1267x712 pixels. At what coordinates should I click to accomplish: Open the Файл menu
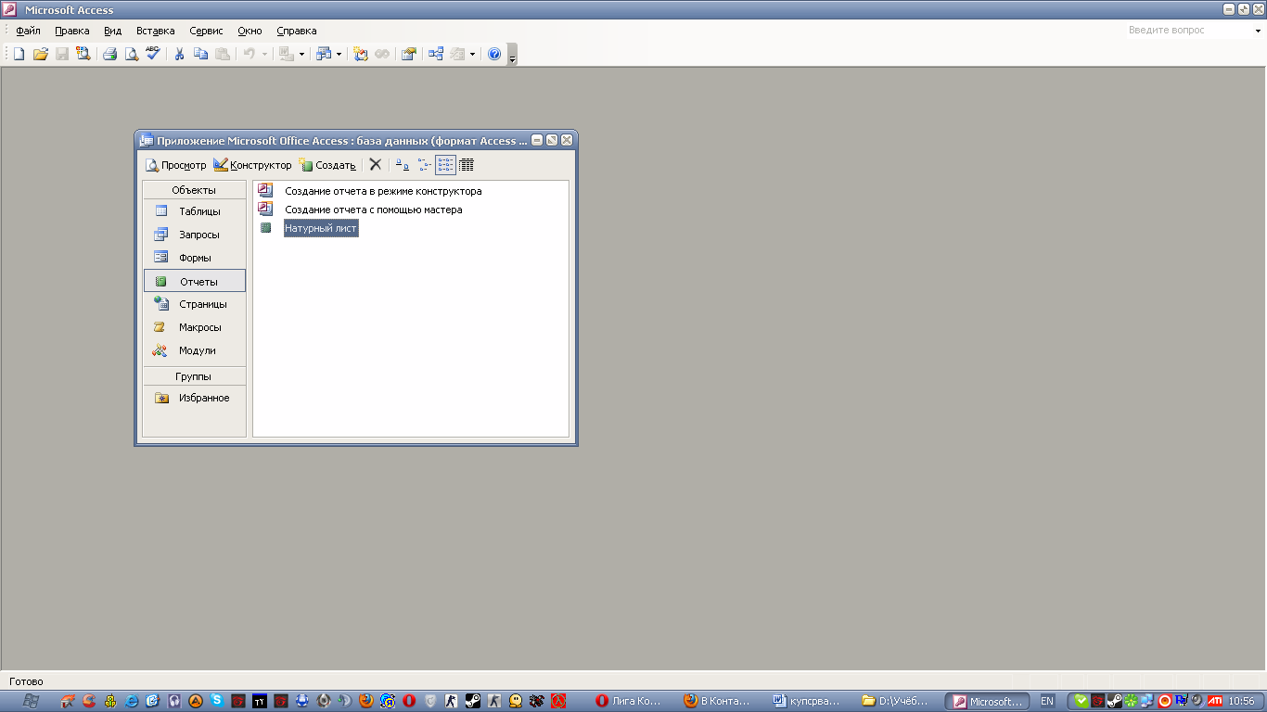[29, 31]
